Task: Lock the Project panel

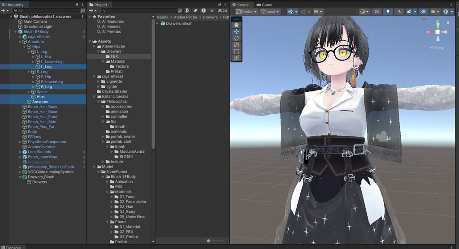Action: [220, 4]
